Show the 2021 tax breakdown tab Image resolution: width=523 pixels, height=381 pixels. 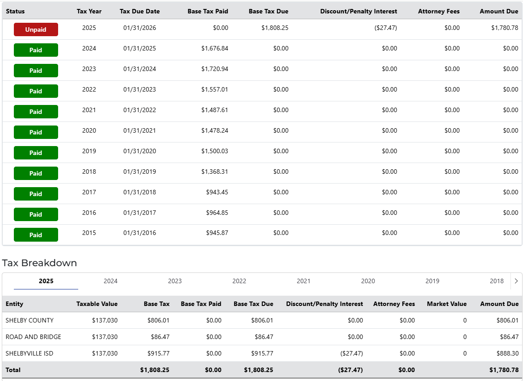pos(304,281)
